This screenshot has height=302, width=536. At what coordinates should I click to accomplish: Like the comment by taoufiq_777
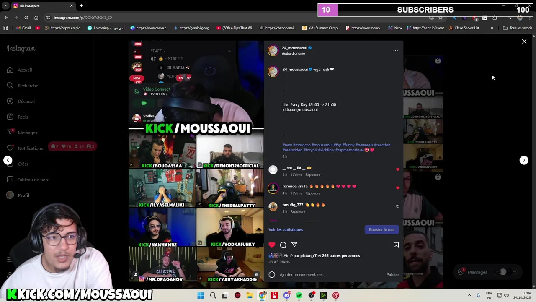398,206
